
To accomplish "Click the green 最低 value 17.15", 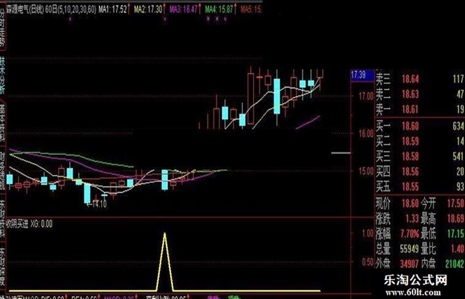I will [456, 234].
